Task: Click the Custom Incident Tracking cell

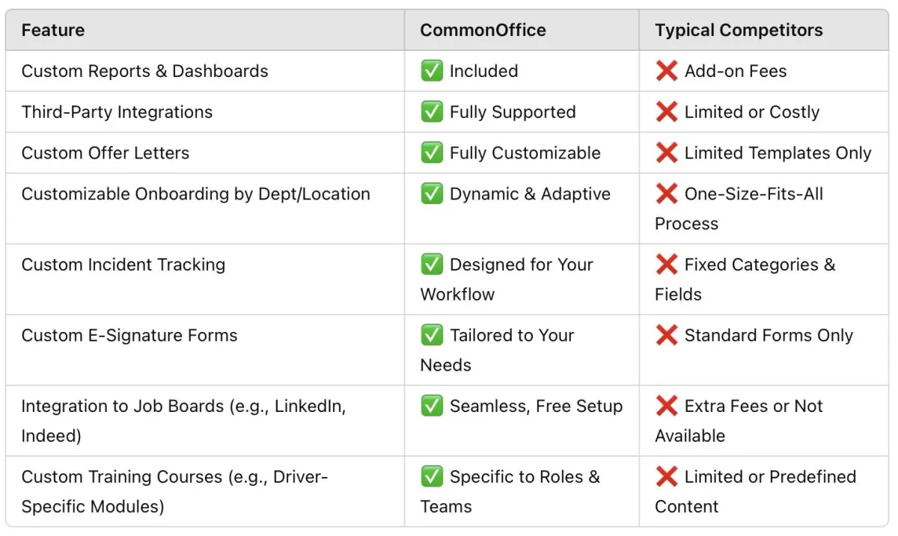Action: pyautogui.click(x=123, y=265)
